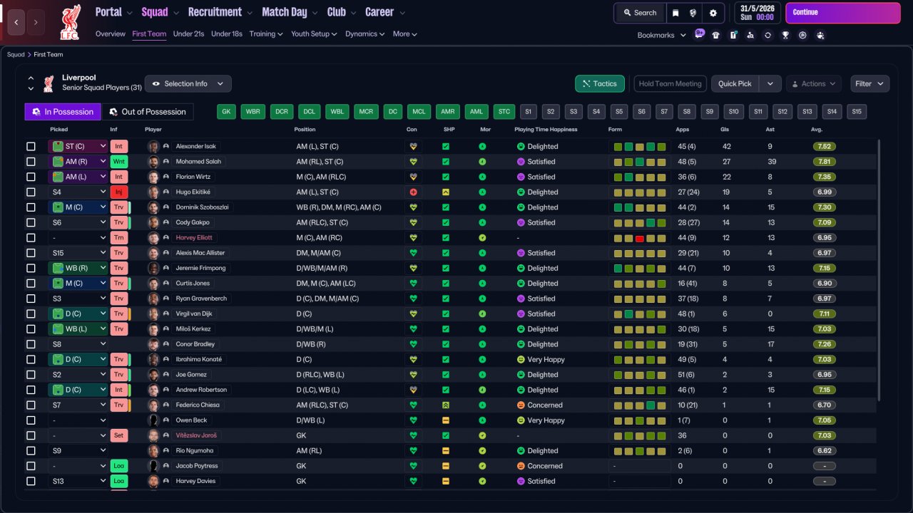Select the GK position slot chip

click(227, 112)
